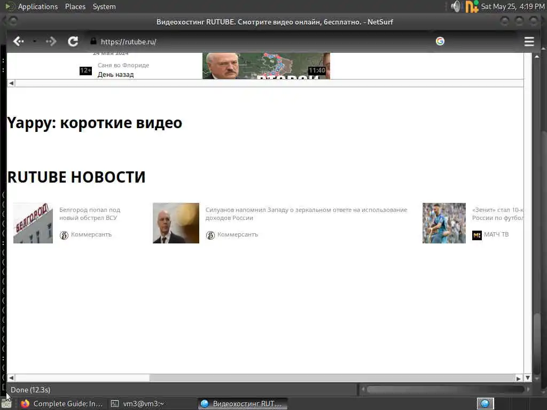
Task: Click the yellow notification tray icon
Action: pyautogui.click(x=472, y=6)
